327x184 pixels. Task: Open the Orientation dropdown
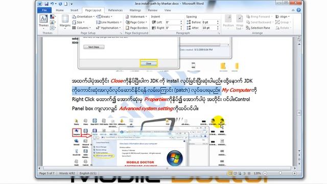[83, 17]
